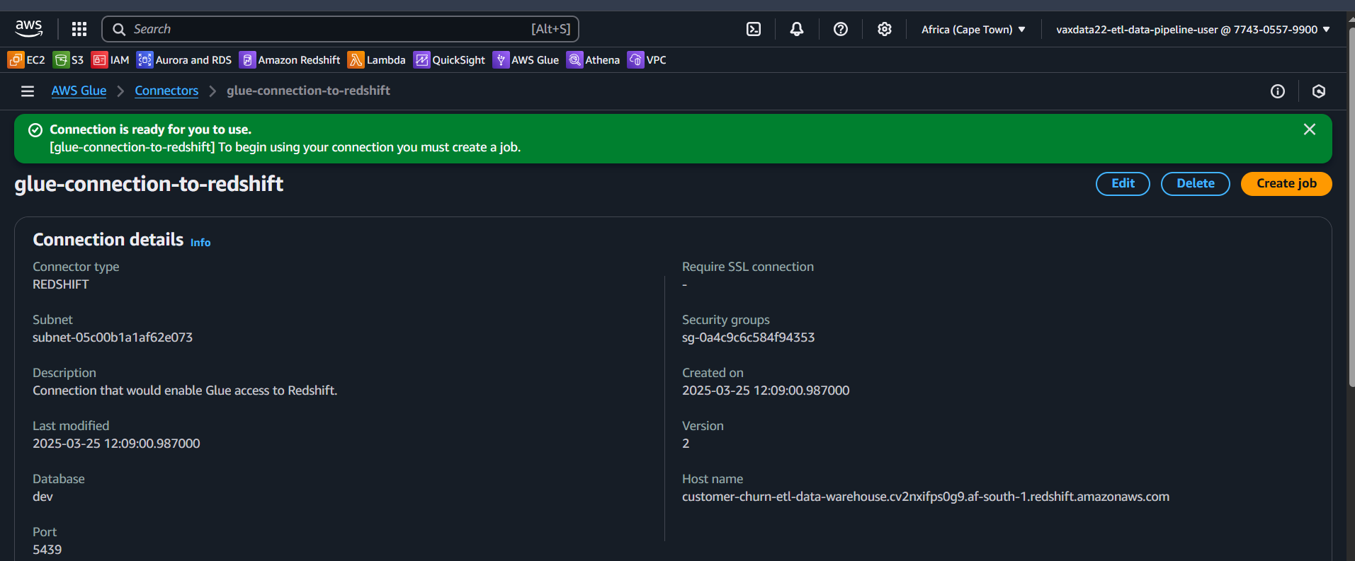This screenshot has width=1355, height=561.
Task: Open the VPC shortcut
Action: 647,60
